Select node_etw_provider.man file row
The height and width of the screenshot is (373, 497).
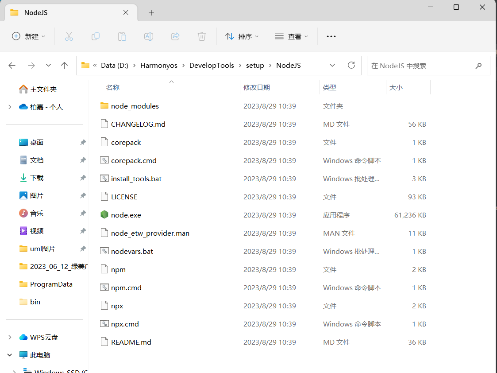tap(263, 233)
